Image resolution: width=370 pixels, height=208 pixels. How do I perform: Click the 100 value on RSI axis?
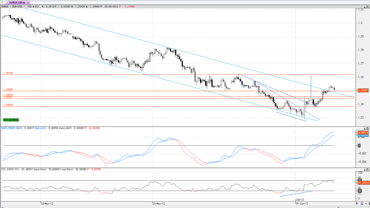(x=360, y=173)
